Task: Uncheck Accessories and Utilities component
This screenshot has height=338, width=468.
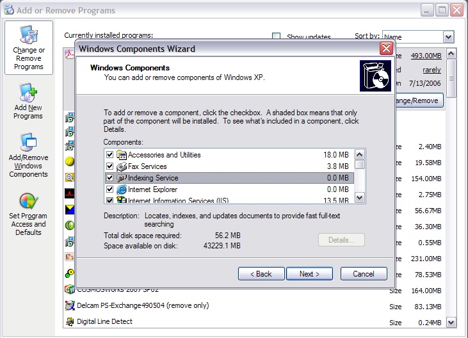Action: point(110,154)
